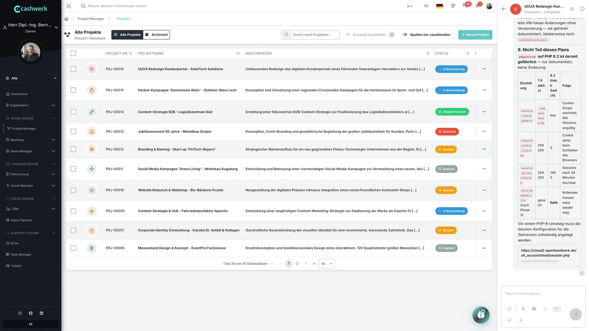This screenshot has height=331, width=589.
Task: Open the cloud2.openhandwerk.de session.php link
Action: [x=549, y=256]
